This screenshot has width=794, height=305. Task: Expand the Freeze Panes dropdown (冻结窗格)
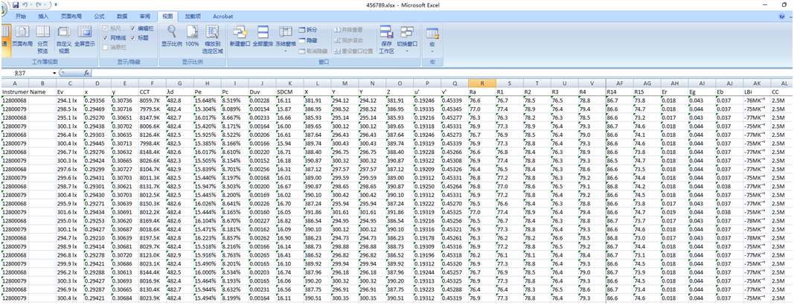pyautogui.click(x=286, y=44)
